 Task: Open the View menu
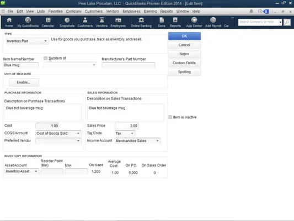click(30, 12)
